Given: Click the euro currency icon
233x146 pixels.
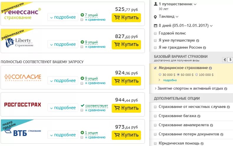Looking at the screenshot, I should click(225, 60).
